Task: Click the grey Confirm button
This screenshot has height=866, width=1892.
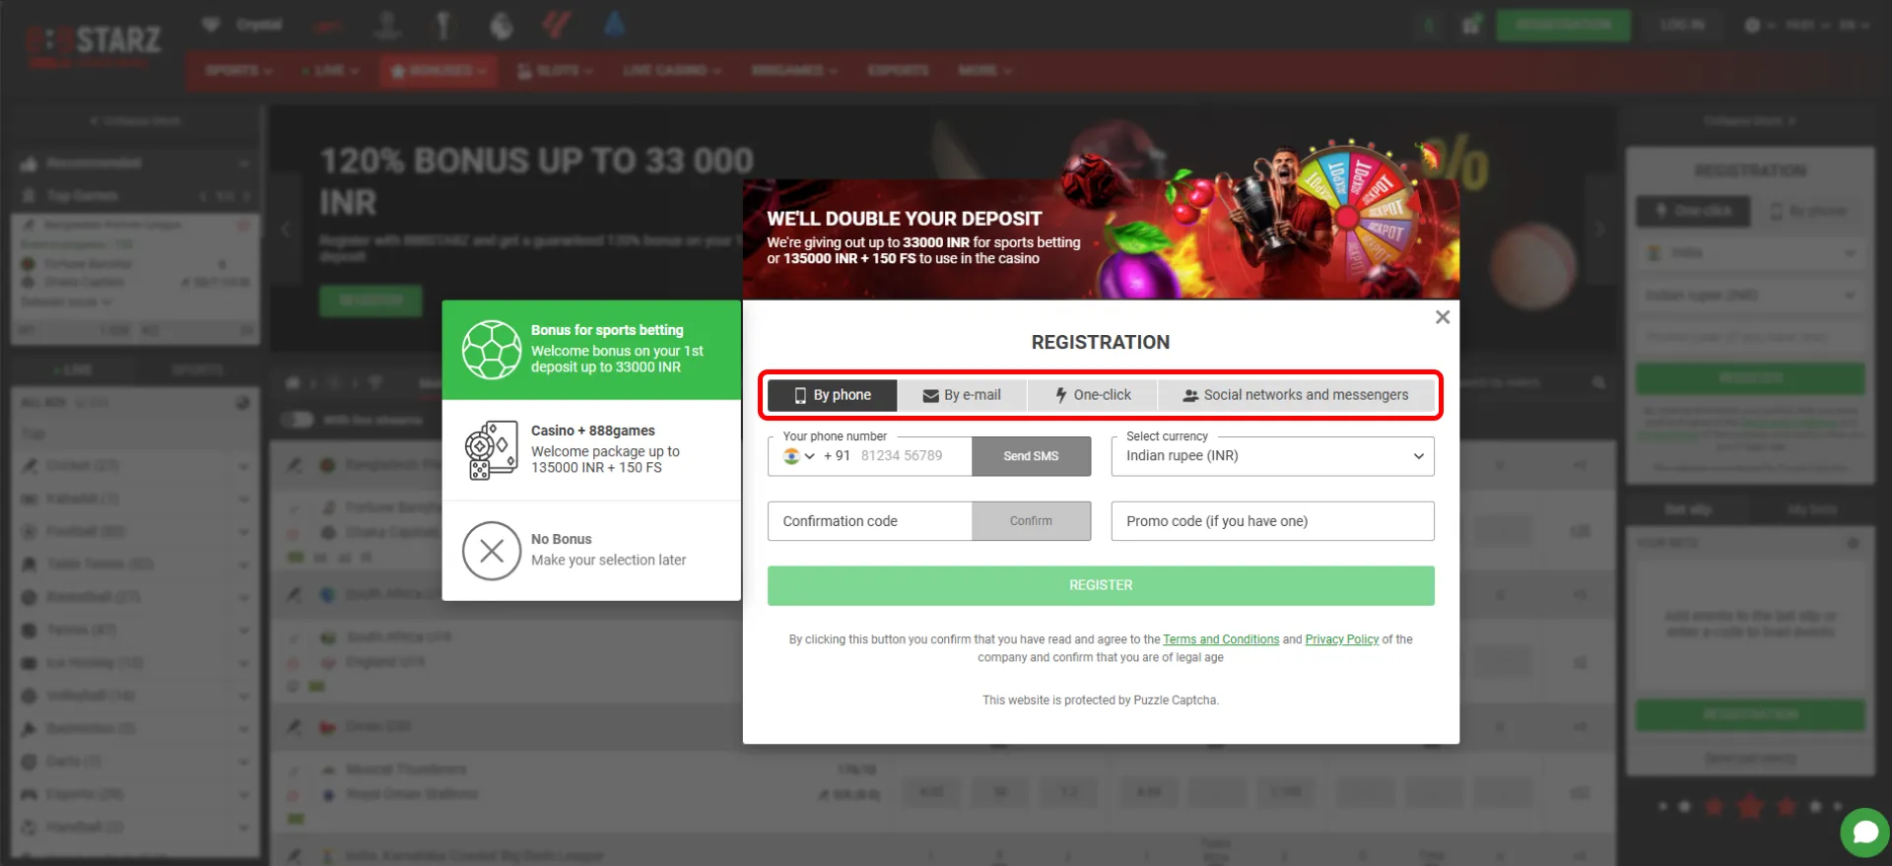Action: coord(1031,521)
